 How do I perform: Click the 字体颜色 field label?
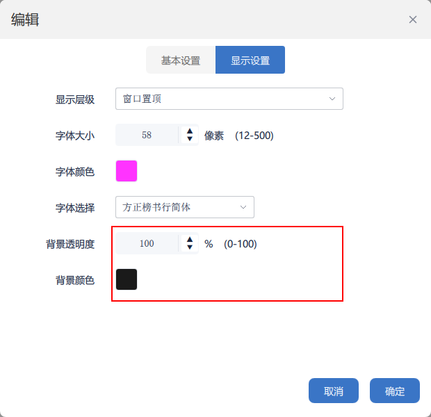(x=75, y=172)
